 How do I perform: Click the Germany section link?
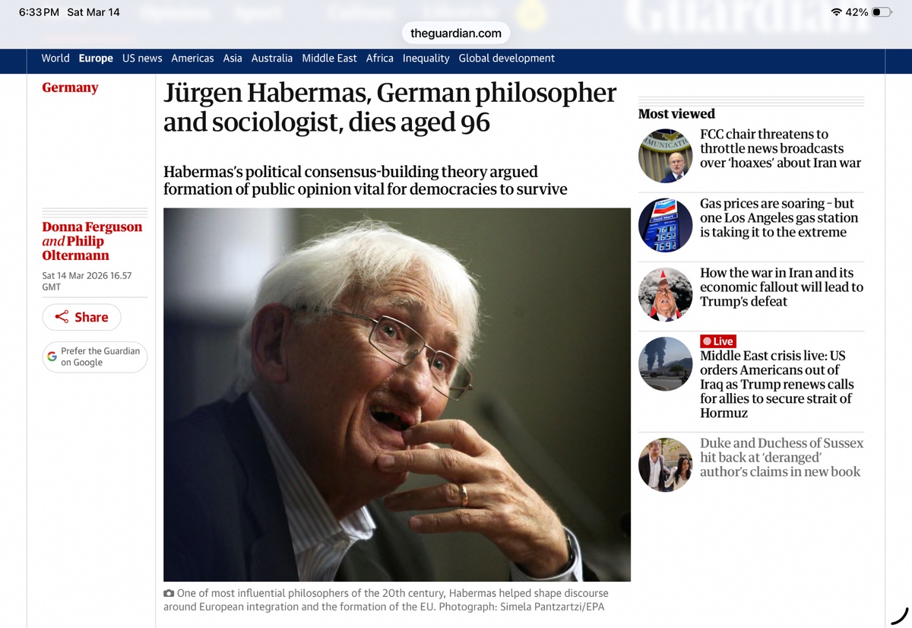(70, 87)
